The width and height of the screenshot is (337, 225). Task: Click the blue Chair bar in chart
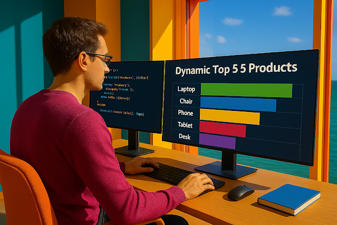pos(238,104)
